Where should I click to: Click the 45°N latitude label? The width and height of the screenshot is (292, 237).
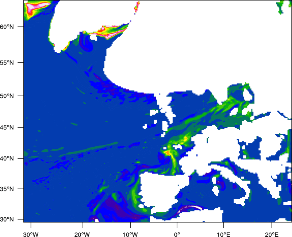pos(7,128)
